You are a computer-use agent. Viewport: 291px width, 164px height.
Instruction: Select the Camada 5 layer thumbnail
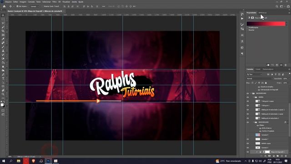pyautogui.click(x=258, y=148)
